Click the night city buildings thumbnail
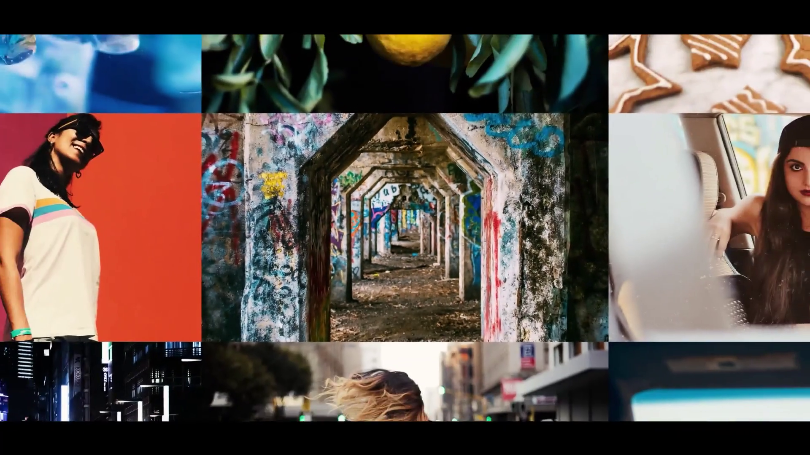The height and width of the screenshot is (455, 810). pos(100,381)
